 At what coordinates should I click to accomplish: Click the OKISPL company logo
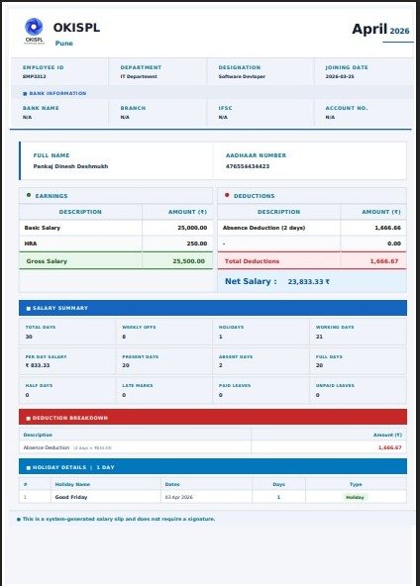(x=34, y=31)
